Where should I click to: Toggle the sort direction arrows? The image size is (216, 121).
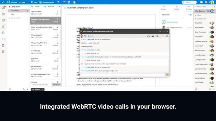(x=45, y=7)
